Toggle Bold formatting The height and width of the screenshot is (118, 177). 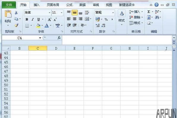click(x=27, y=20)
